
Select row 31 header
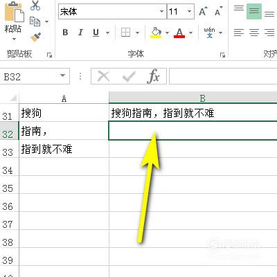tap(9, 113)
